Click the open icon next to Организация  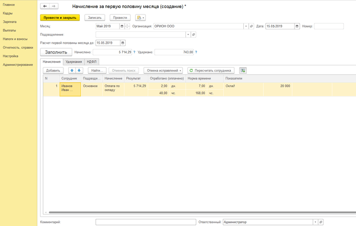tap(251, 26)
